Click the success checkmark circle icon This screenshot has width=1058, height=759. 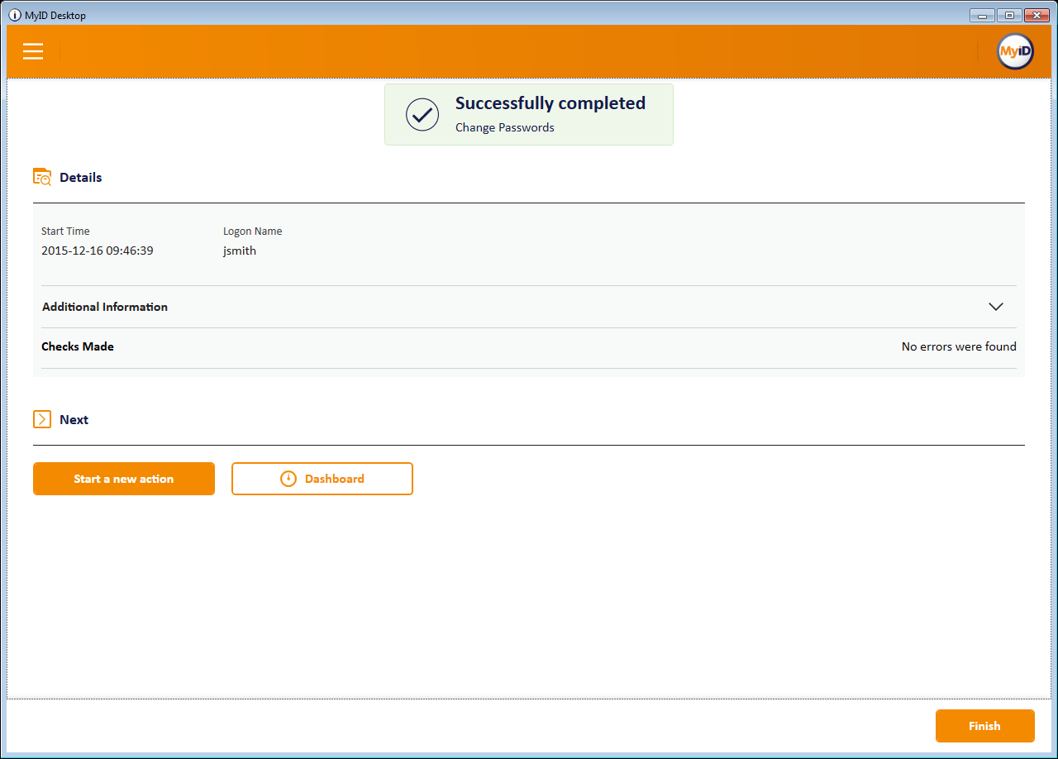422,115
